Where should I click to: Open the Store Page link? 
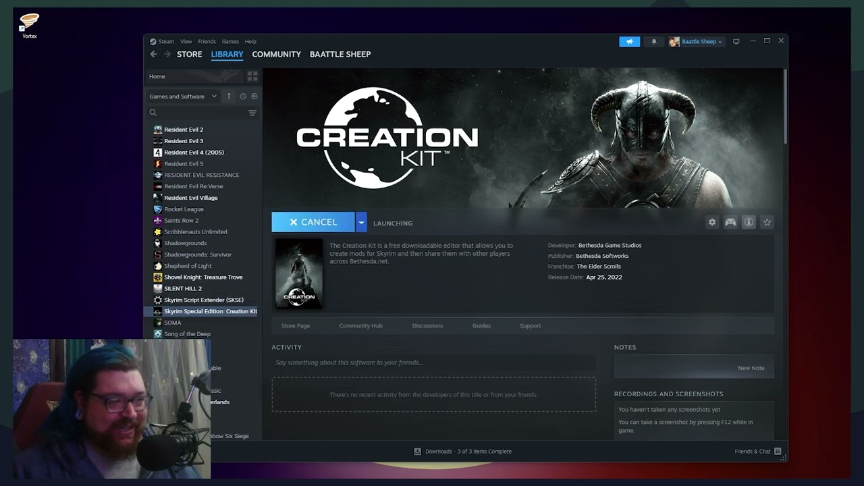[x=295, y=325]
